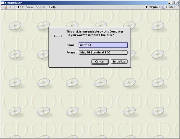Click the unreadable disk message text

pos(95,33)
